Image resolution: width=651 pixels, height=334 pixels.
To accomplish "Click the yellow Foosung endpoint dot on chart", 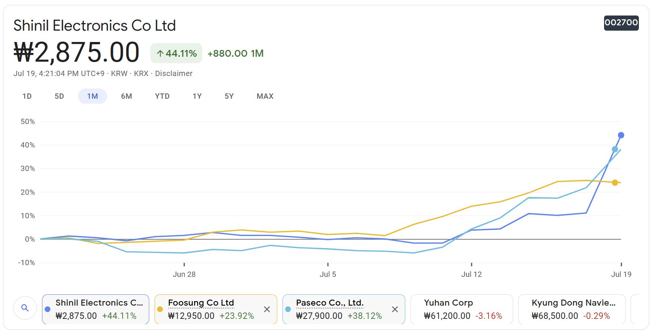I will point(615,183).
